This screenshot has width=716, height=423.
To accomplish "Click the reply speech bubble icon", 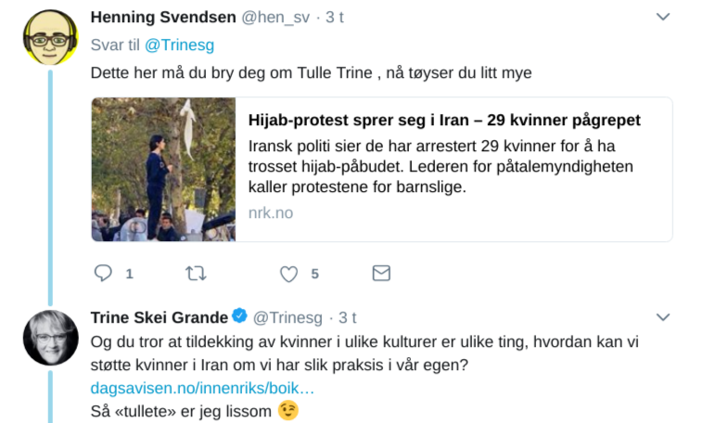I will [103, 274].
